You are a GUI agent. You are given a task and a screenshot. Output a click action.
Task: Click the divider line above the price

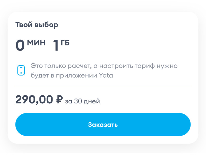click(103, 86)
